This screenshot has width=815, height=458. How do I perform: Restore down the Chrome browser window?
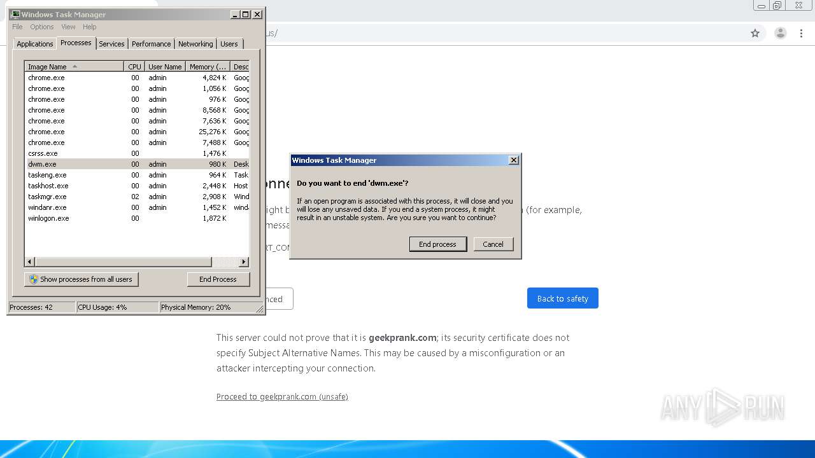pos(777,6)
